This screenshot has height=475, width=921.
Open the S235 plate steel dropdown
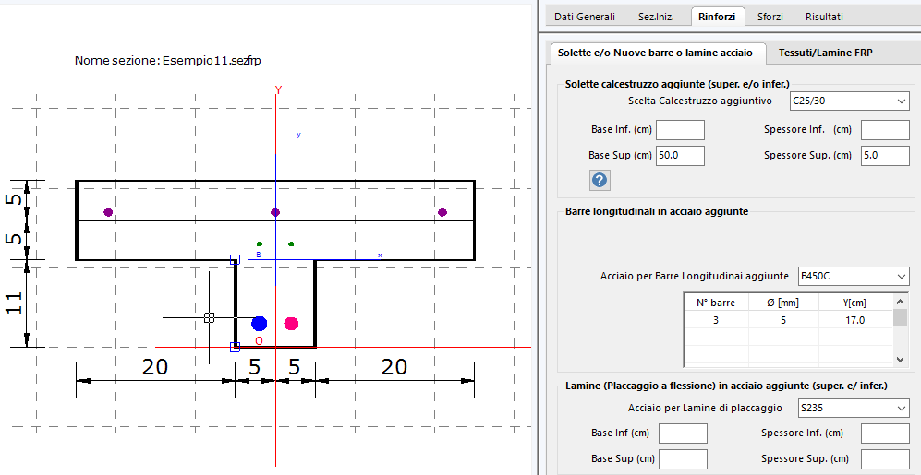(x=854, y=407)
